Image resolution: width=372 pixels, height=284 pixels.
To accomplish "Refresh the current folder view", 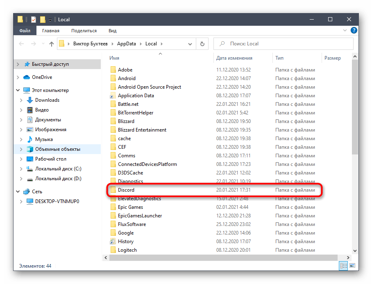I will click(202, 44).
